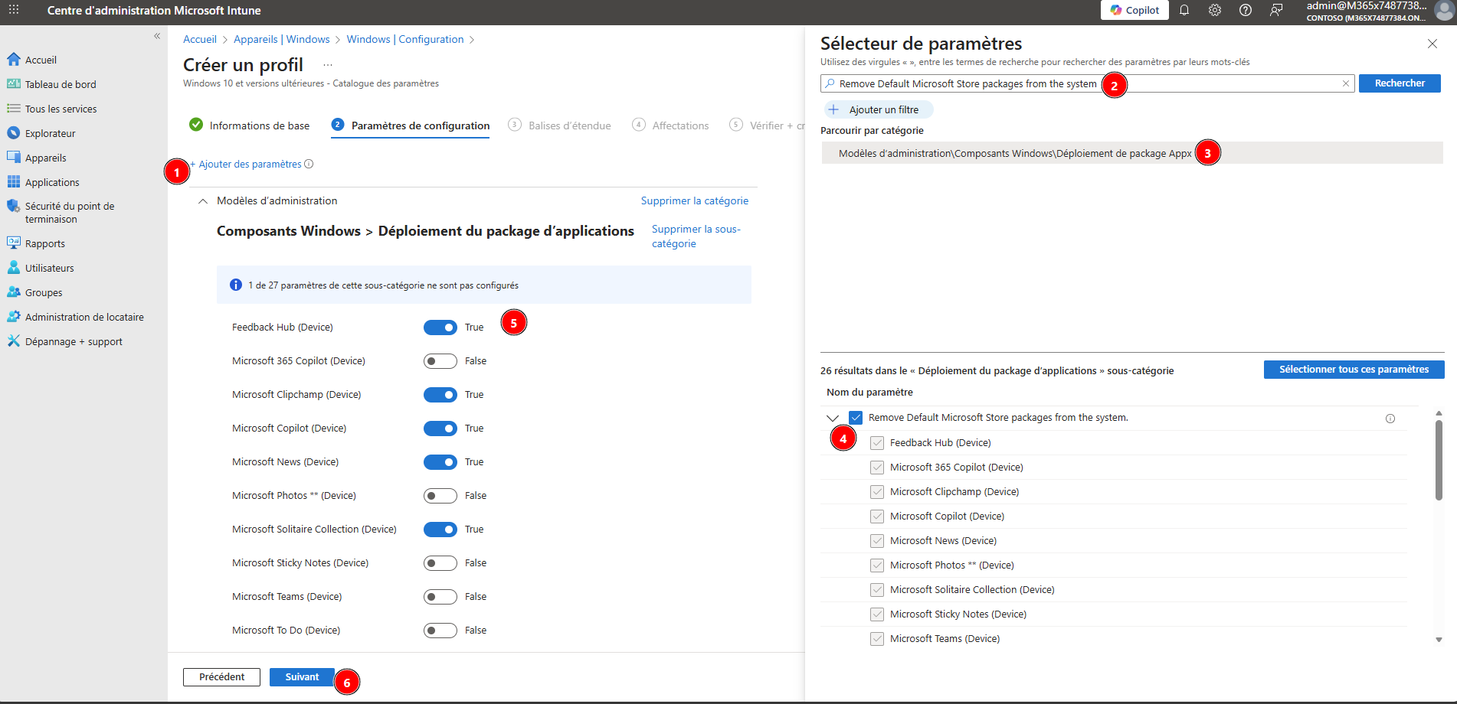Toggle Microsoft 365 Copilot (Device) switch
The height and width of the screenshot is (704, 1457).
(440, 361)
